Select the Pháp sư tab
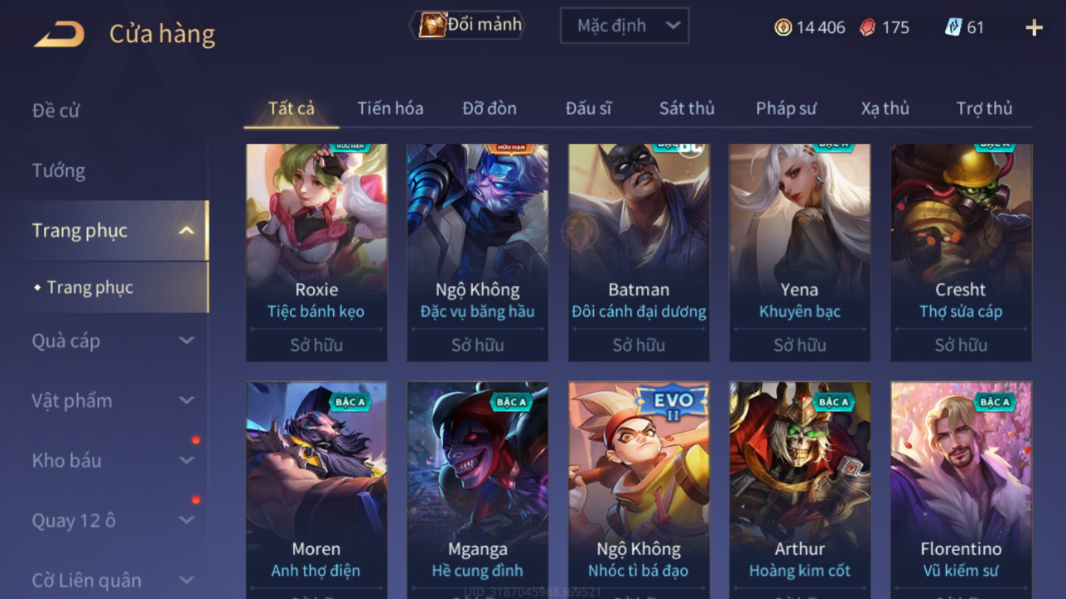The image size is (1066, 599). 786,108
